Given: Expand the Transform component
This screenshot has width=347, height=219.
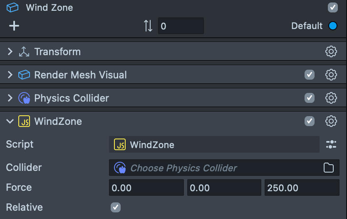Looking at the screenshot, I should pyautogui.click(x=10, y=51).
